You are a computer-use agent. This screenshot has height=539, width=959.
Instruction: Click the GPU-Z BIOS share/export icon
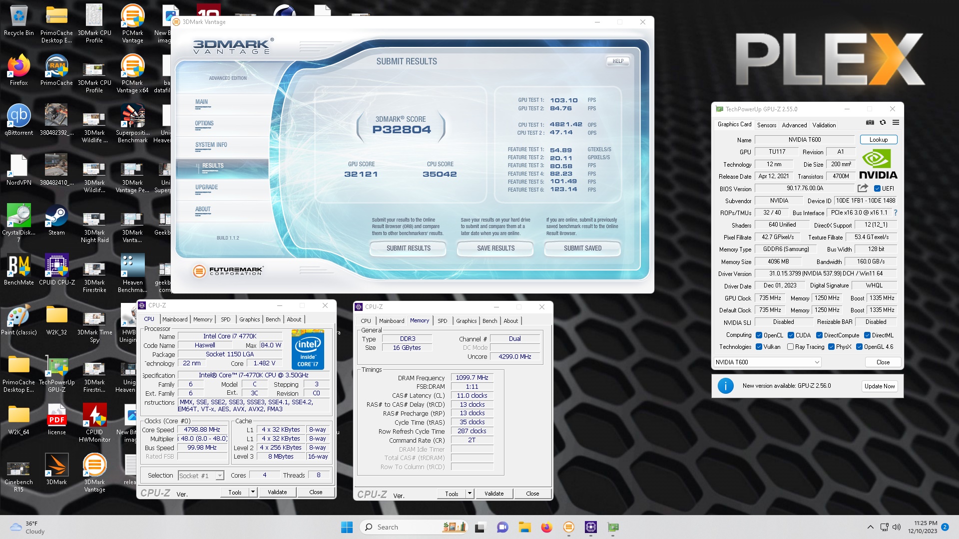click(x=863, y=188)
